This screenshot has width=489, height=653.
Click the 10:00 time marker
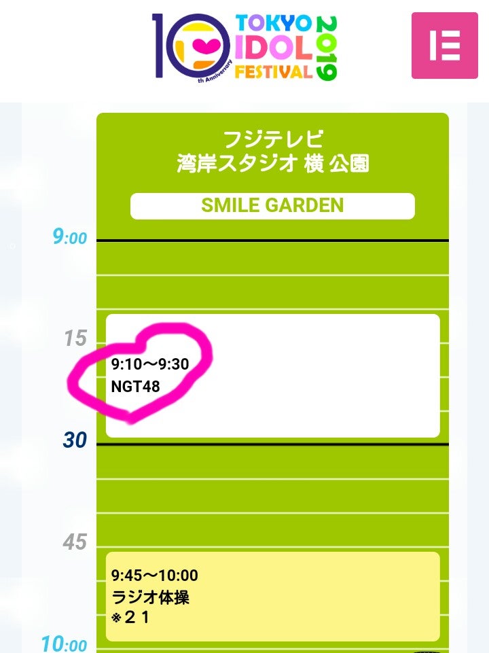point(64,643)
